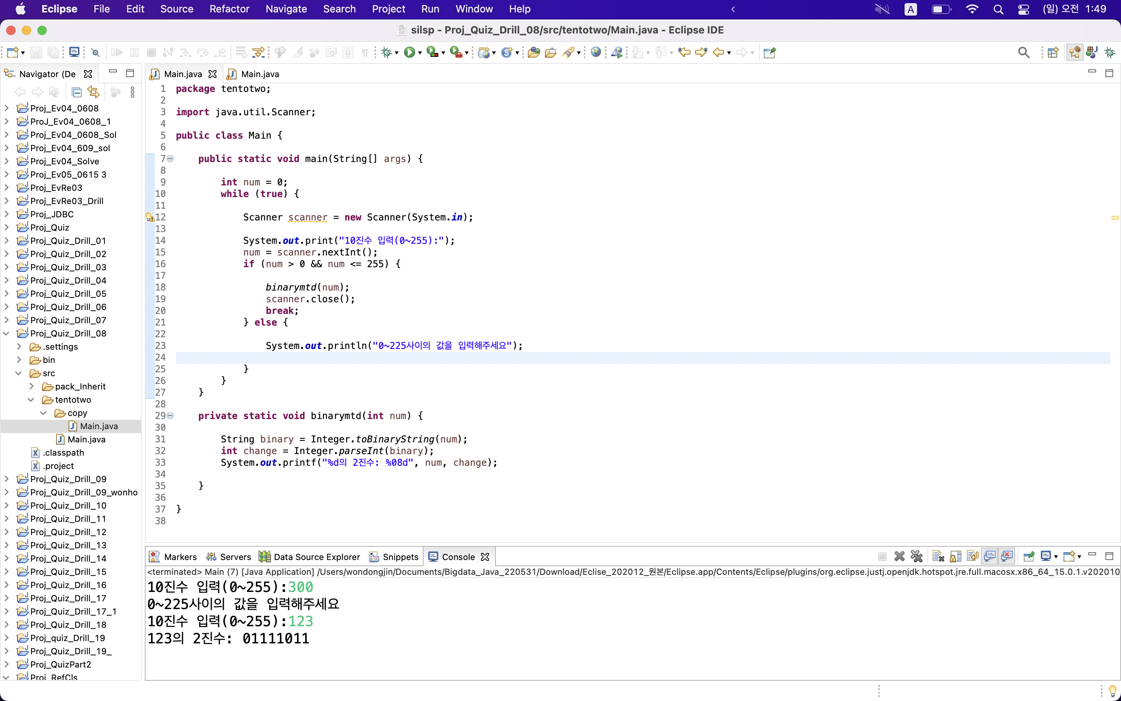
Task: Fold the main method at line 7
Action: [170, 159]
